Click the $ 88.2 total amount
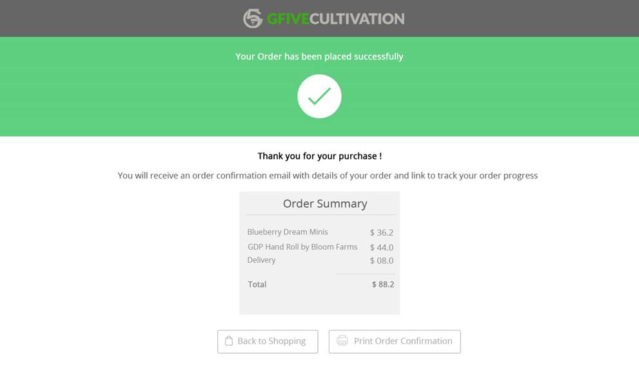The image size is (639, 380). pos(382,285)
